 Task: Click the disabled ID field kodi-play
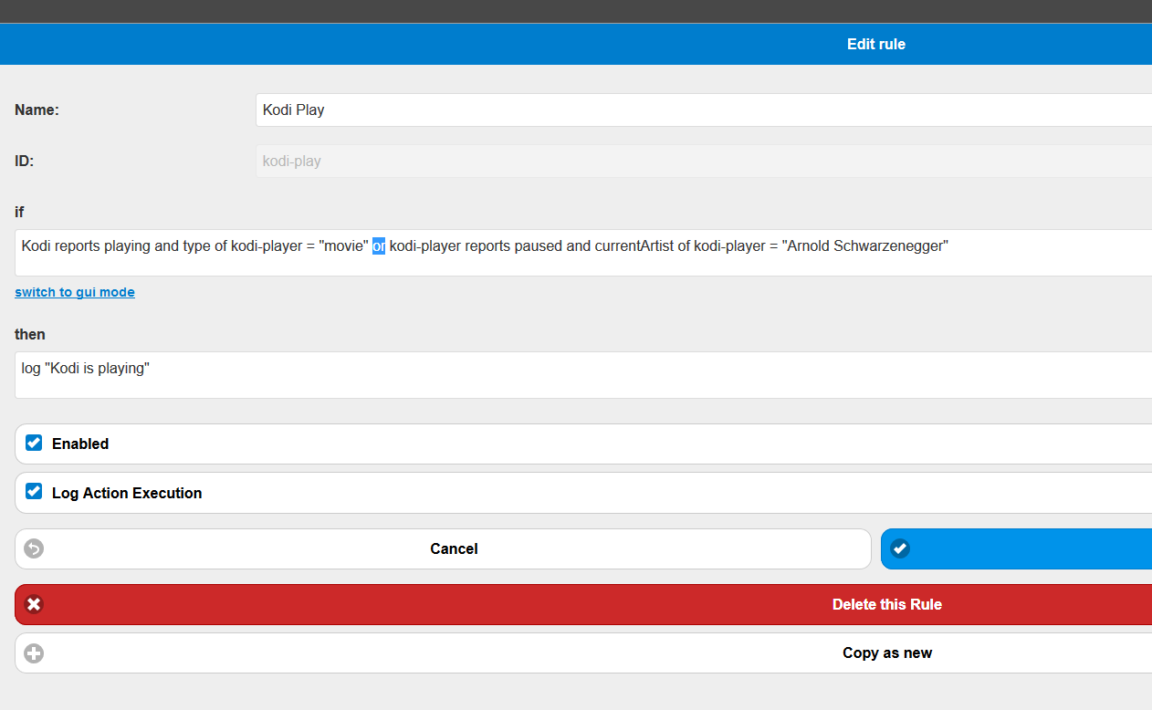(x=704, y=162)
